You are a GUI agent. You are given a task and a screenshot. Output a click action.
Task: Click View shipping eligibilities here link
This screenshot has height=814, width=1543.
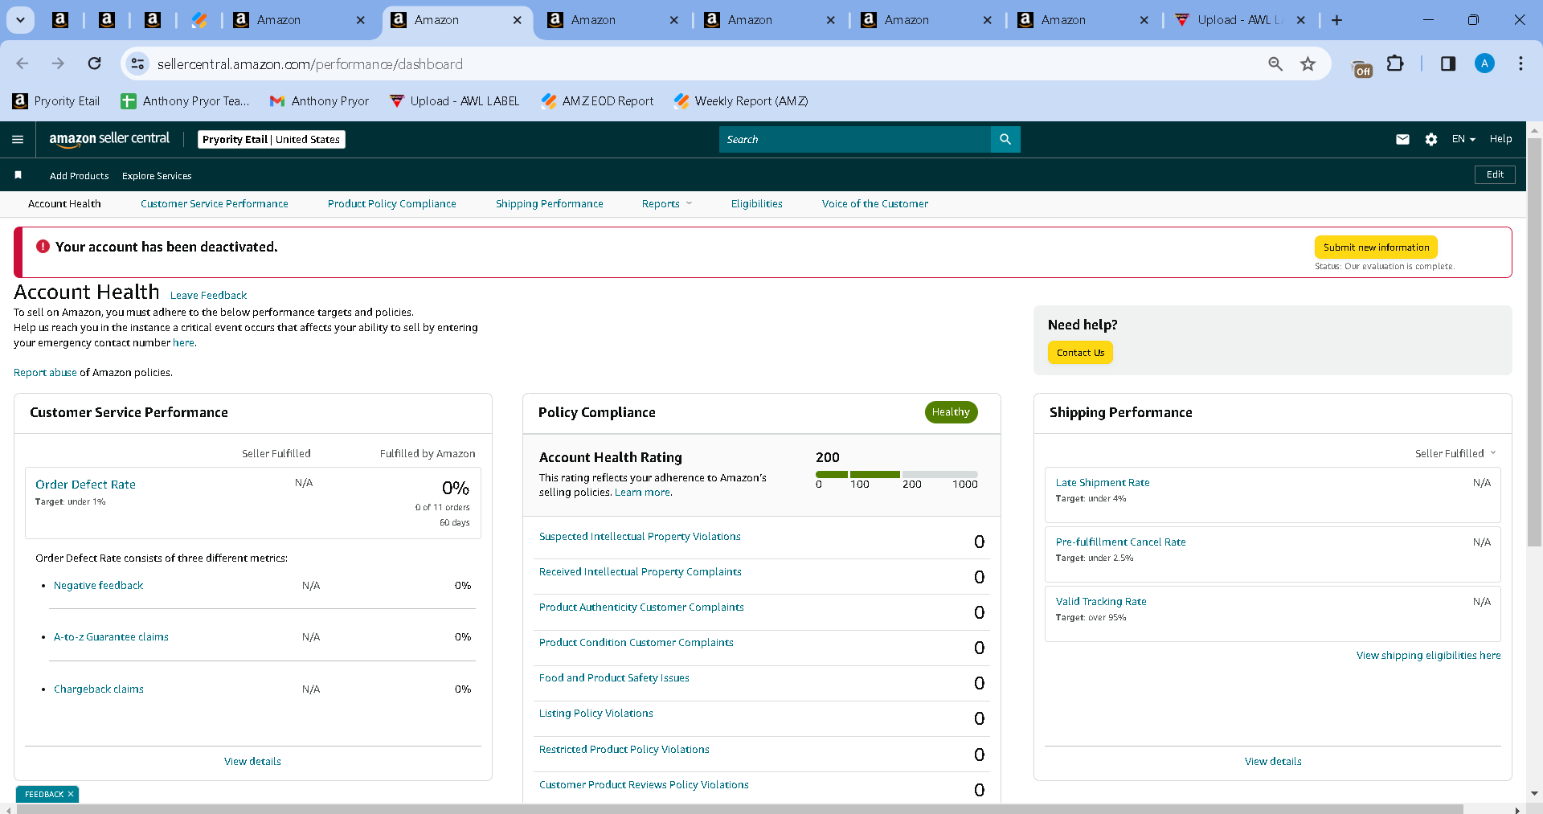click(x=1428, y=656)
